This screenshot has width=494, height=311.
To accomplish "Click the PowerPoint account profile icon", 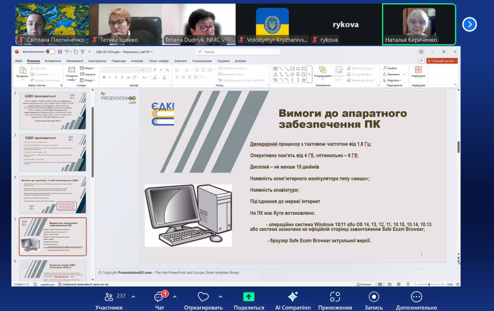I will 421,52.
